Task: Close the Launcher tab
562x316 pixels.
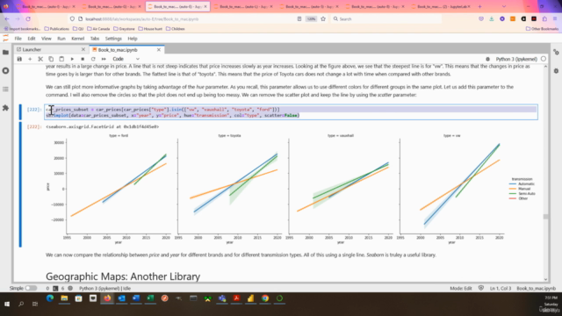Action: tap(83, 49)
